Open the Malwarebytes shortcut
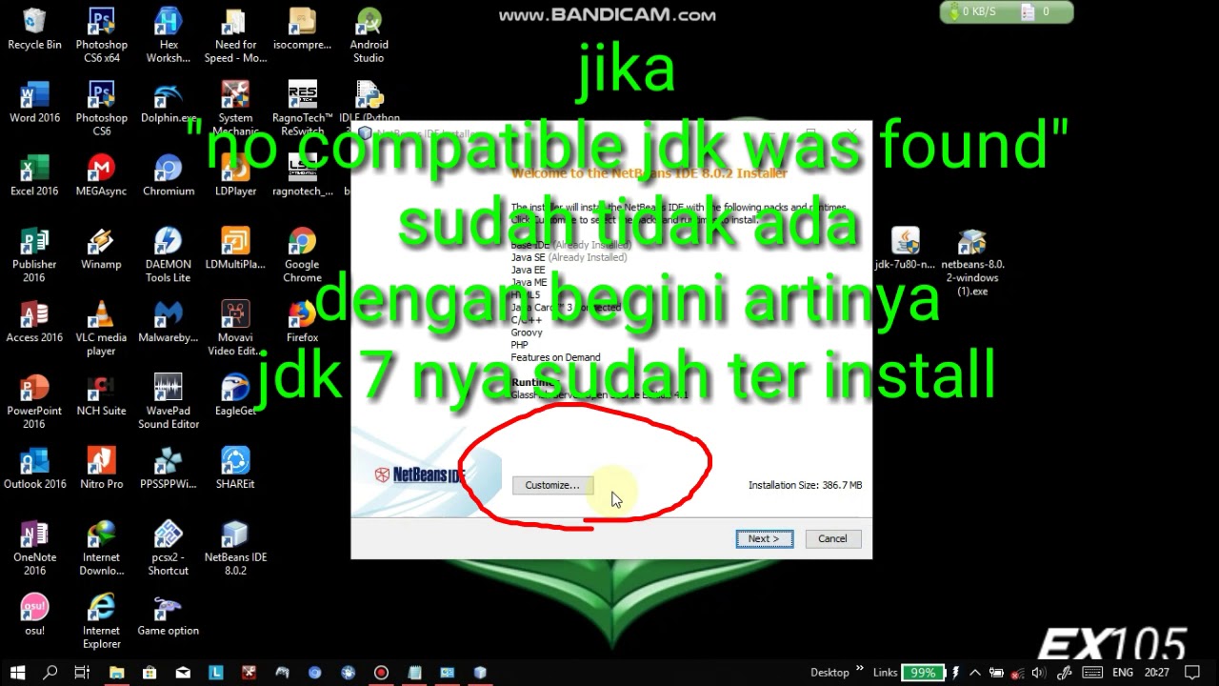 tap(169, 323)
